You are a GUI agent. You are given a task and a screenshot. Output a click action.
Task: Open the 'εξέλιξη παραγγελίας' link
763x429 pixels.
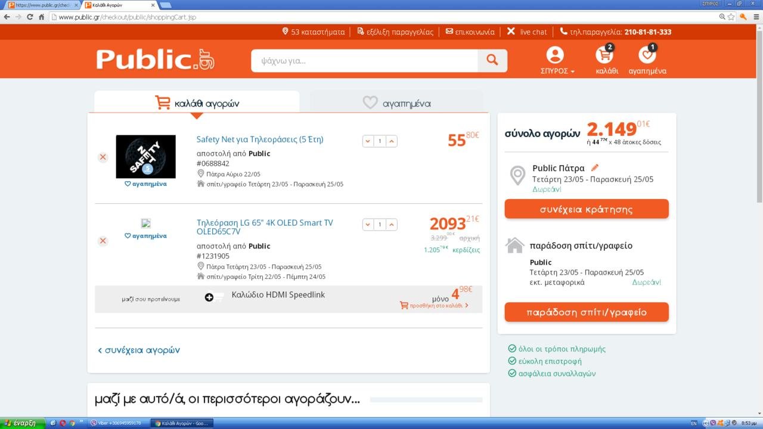[x=395, y=32]
